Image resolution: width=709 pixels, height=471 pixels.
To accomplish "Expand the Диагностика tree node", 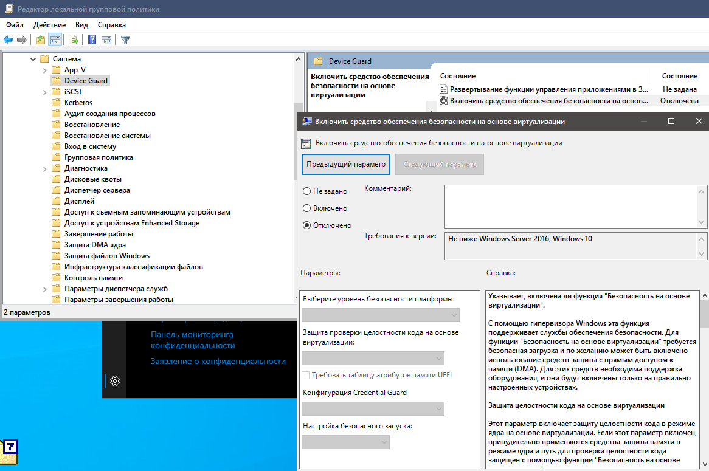I will coord(44,168).
